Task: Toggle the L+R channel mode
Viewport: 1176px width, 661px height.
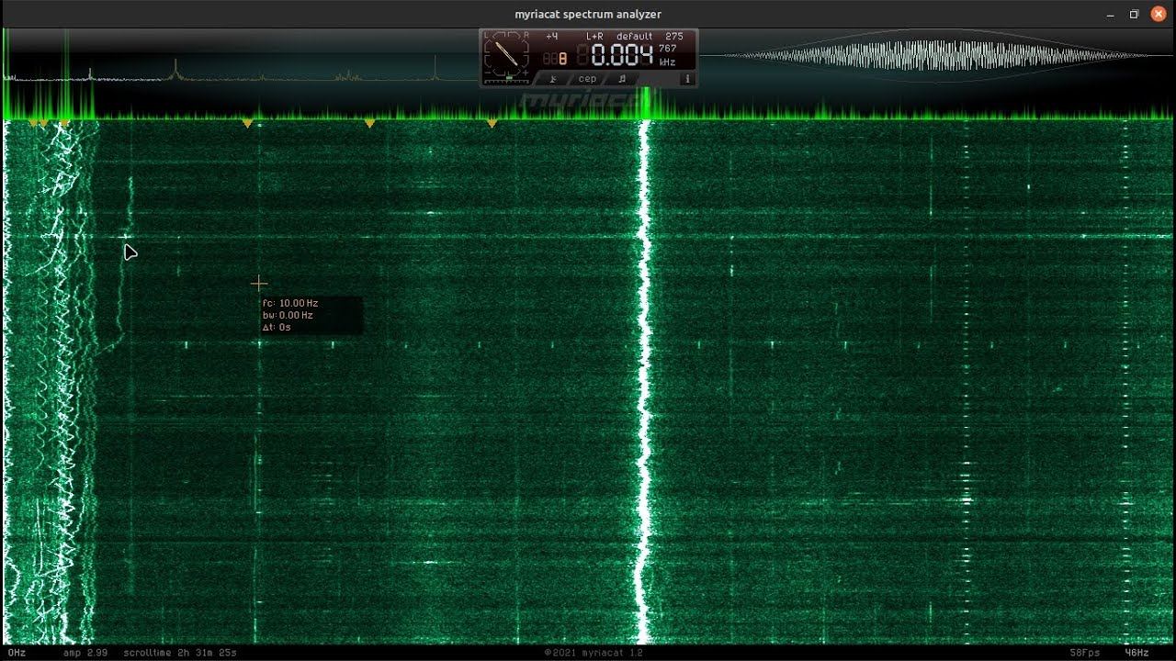Action: tap(594, 37)
